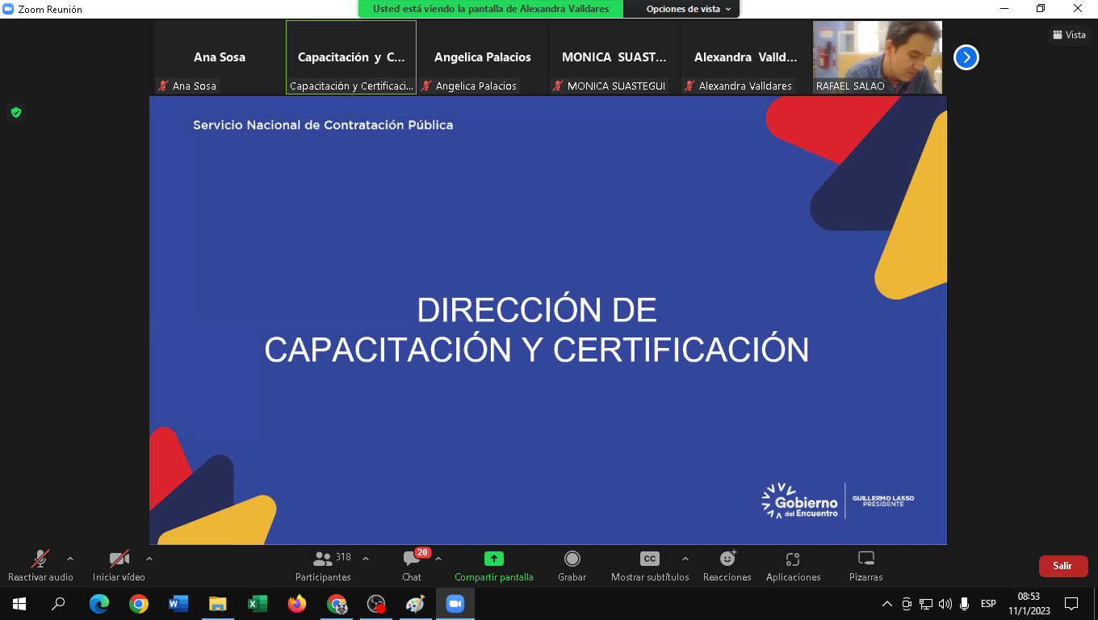1098x620 pixels.
Task: Turn on camera with Iniciar vídeo
Action: click(119, 565)
